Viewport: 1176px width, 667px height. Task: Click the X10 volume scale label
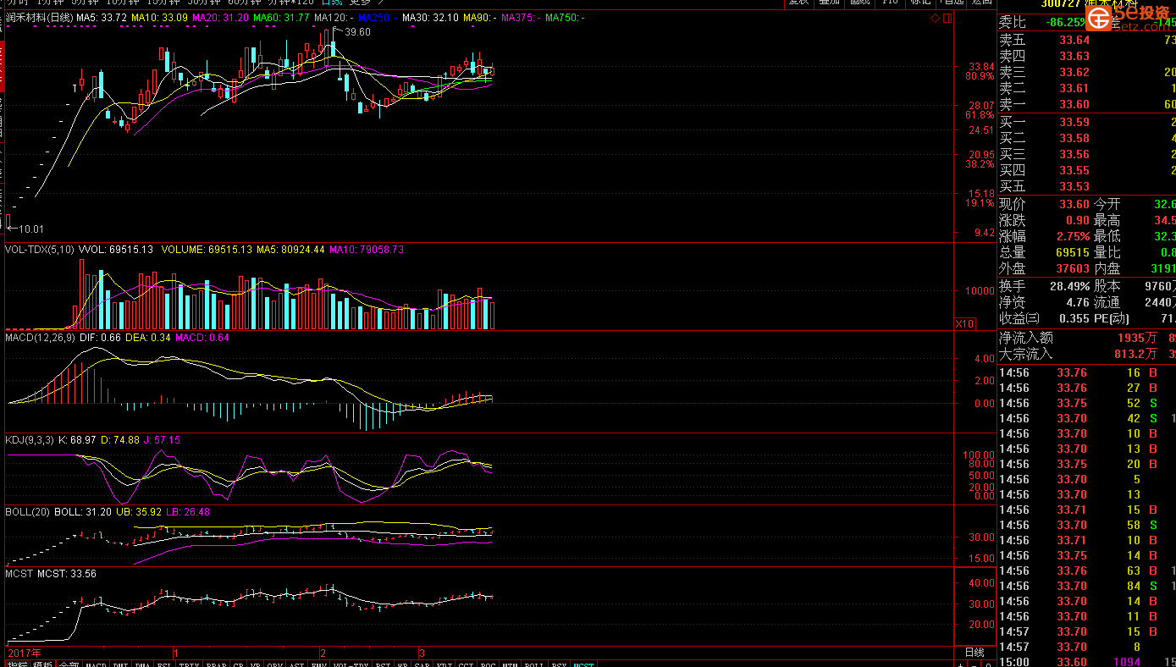[964, 324]
